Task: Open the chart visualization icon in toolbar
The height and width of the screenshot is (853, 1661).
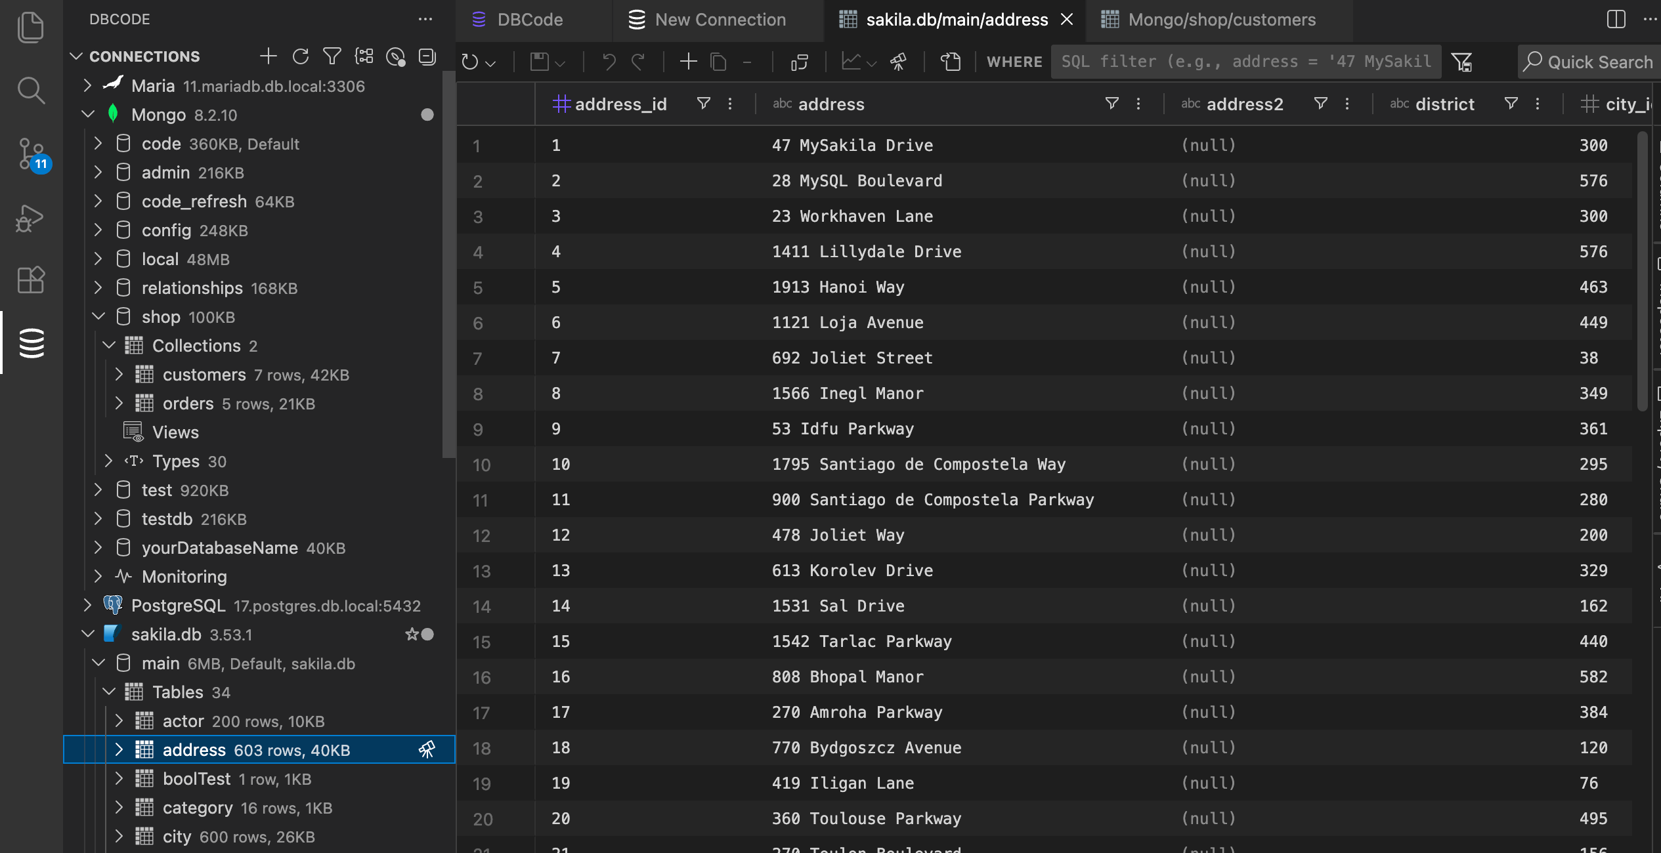Action: pyautogui.click(x=852, y=62)
